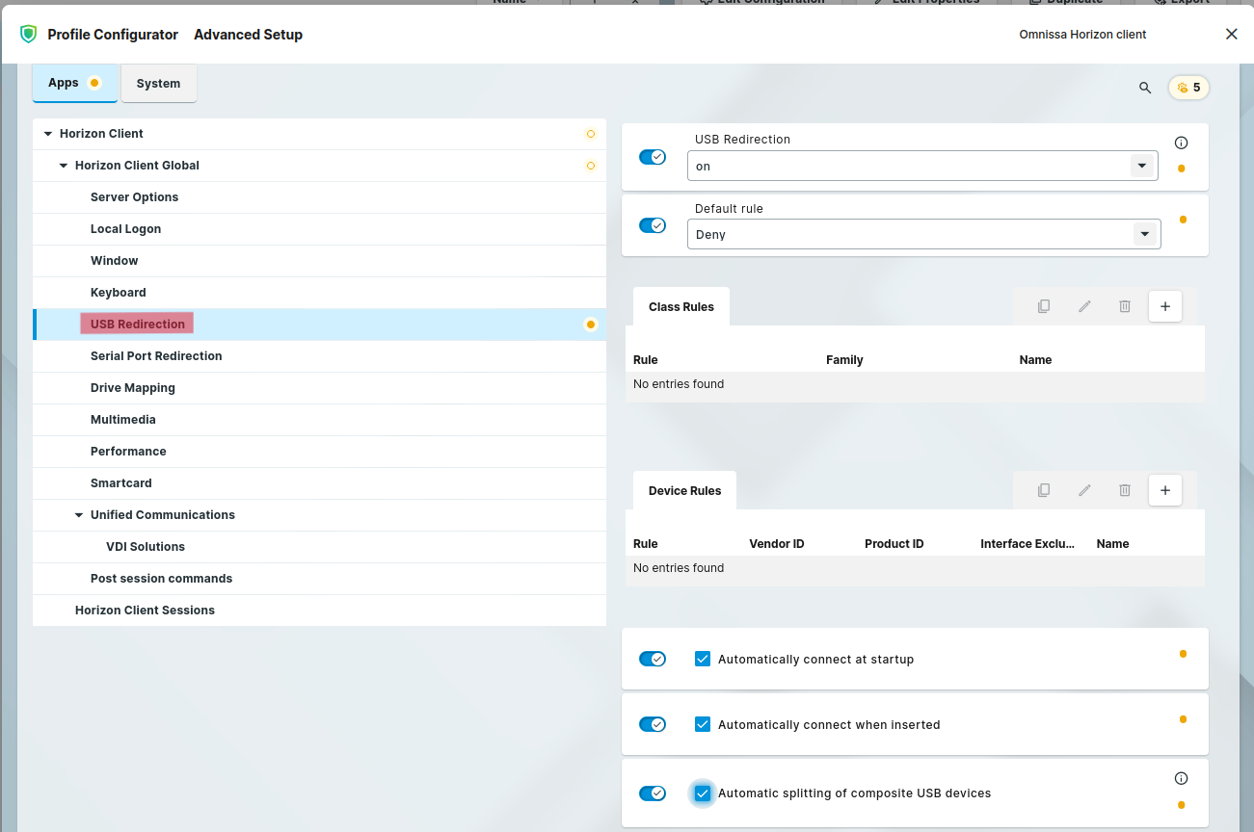Click the info icon beside USB Redirection
1254x832 pixels.
1181,143
